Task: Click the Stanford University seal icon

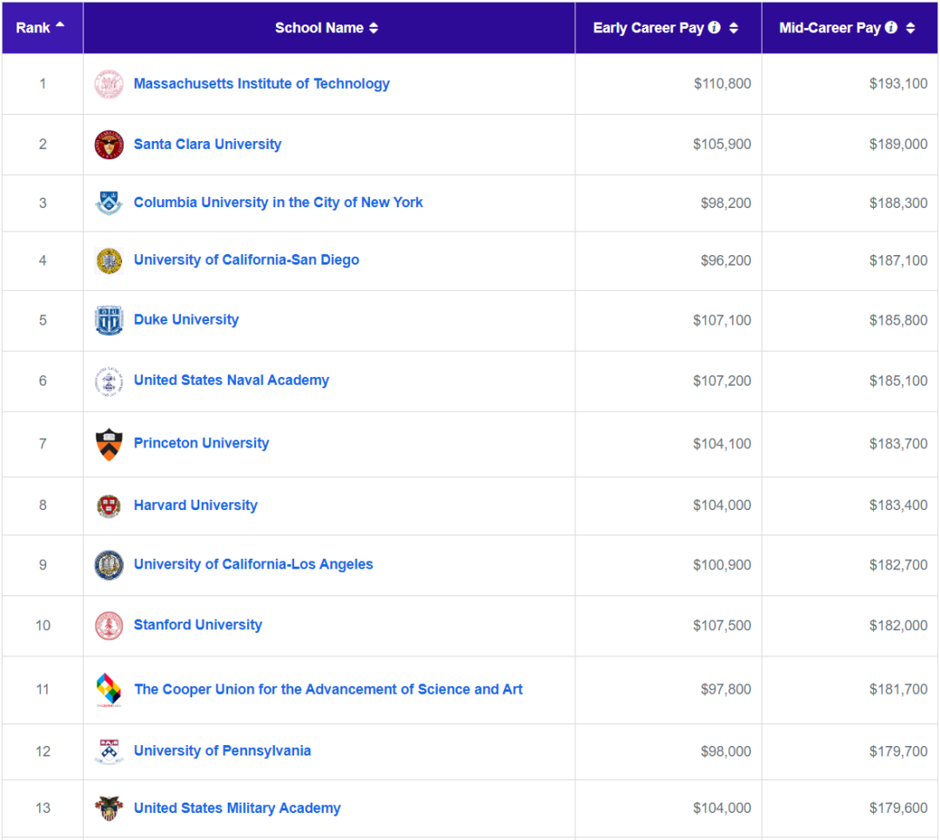Action: point(109,626)
